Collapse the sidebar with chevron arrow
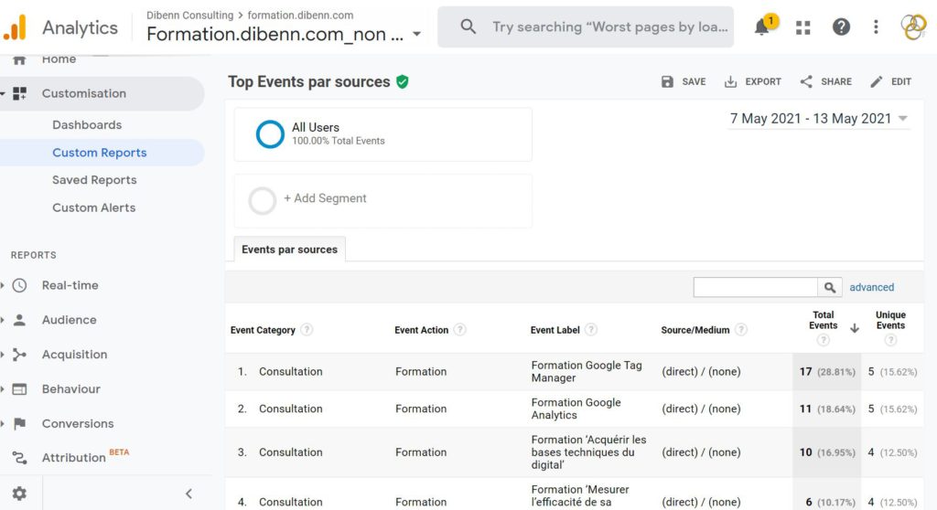The image size is (937, 510). point(188,494)
